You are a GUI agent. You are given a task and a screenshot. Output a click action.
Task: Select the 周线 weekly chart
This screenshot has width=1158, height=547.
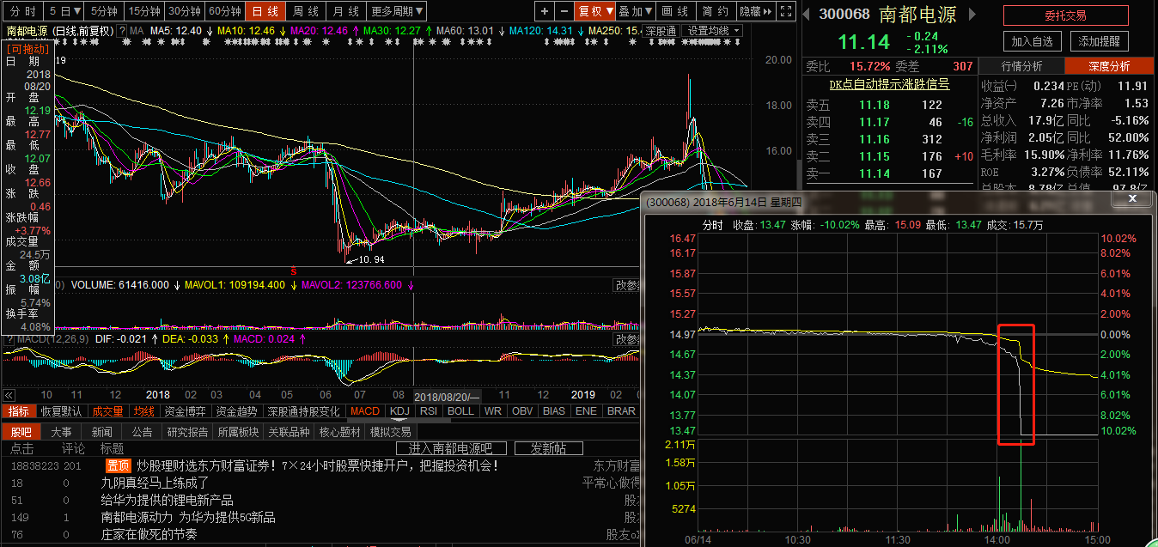(307, 11)
